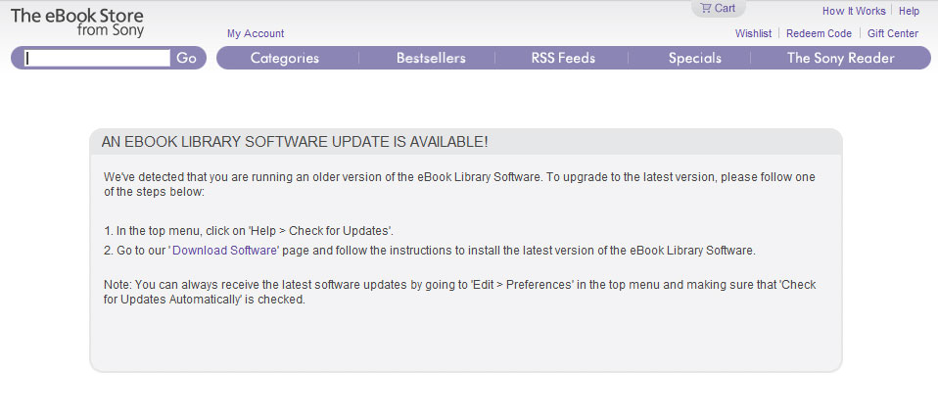Open the Wishlist link
This screenshot has height=418, width=938.
coord(753,33)
